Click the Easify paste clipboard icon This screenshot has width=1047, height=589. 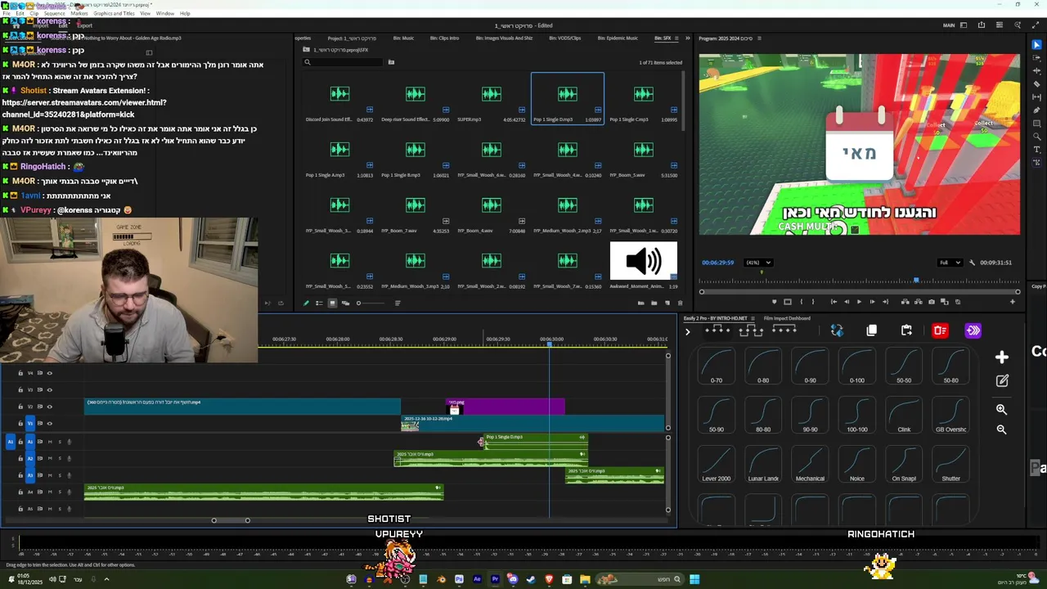pyautogui.click(x=906, y=330)
